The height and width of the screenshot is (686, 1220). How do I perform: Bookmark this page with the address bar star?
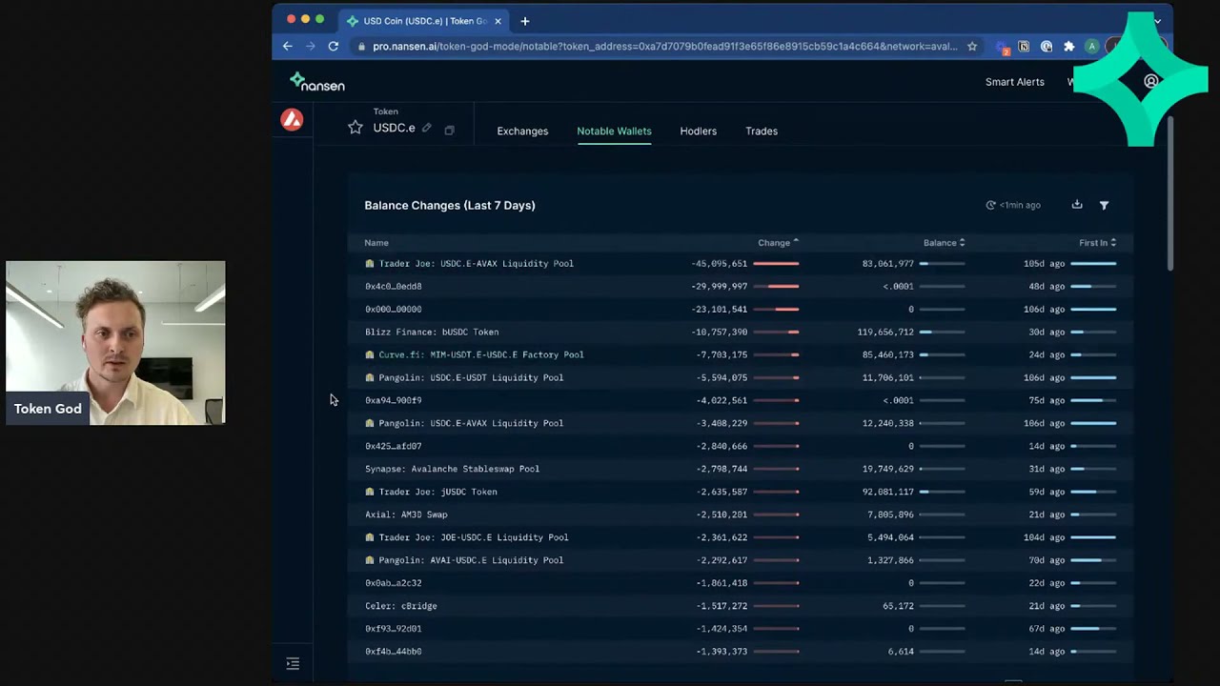972,46
